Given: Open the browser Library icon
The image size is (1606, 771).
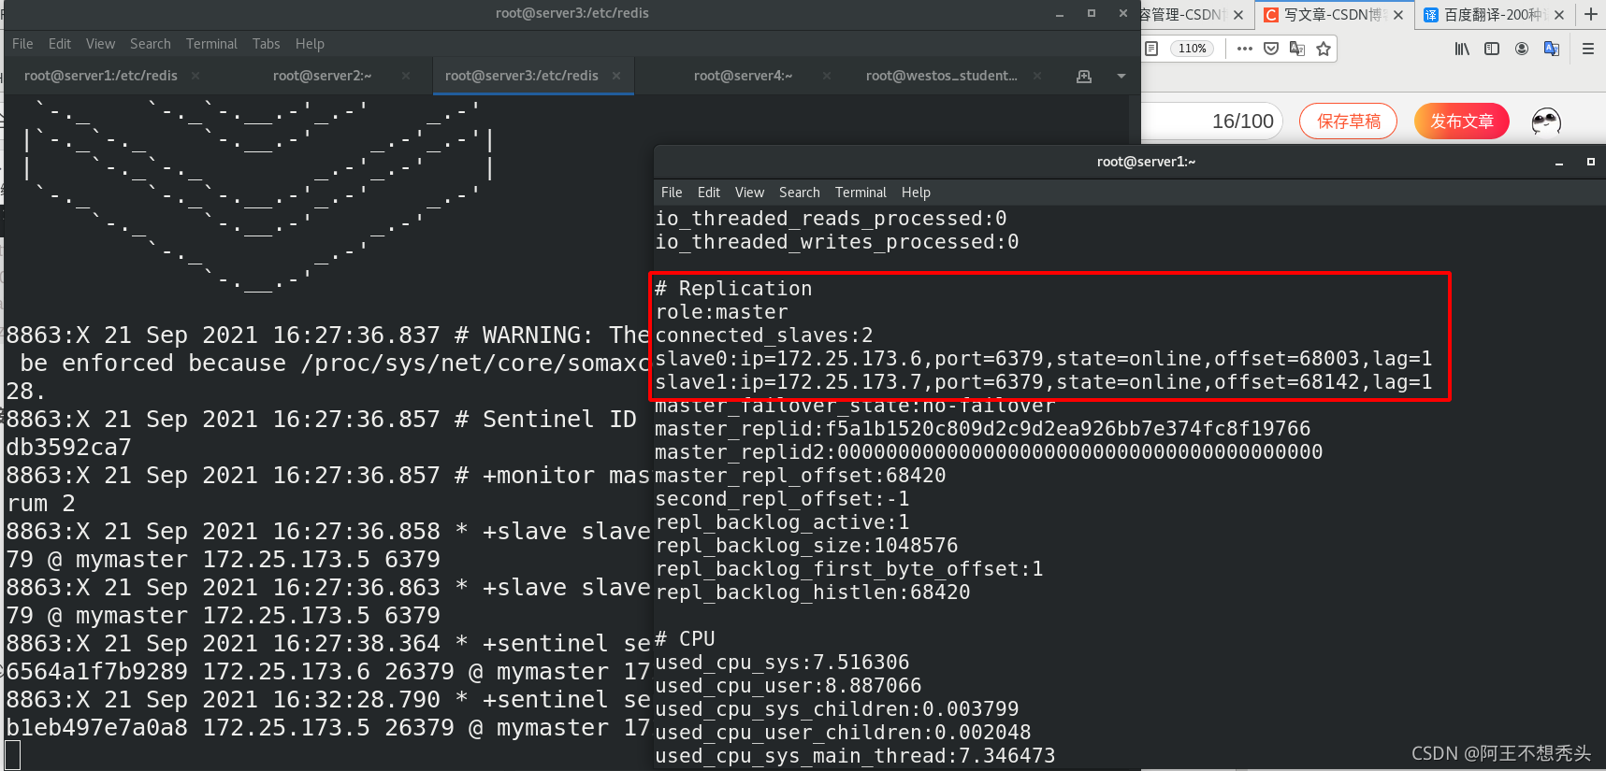Looking at the screenshot, I should coord(1462,49).
